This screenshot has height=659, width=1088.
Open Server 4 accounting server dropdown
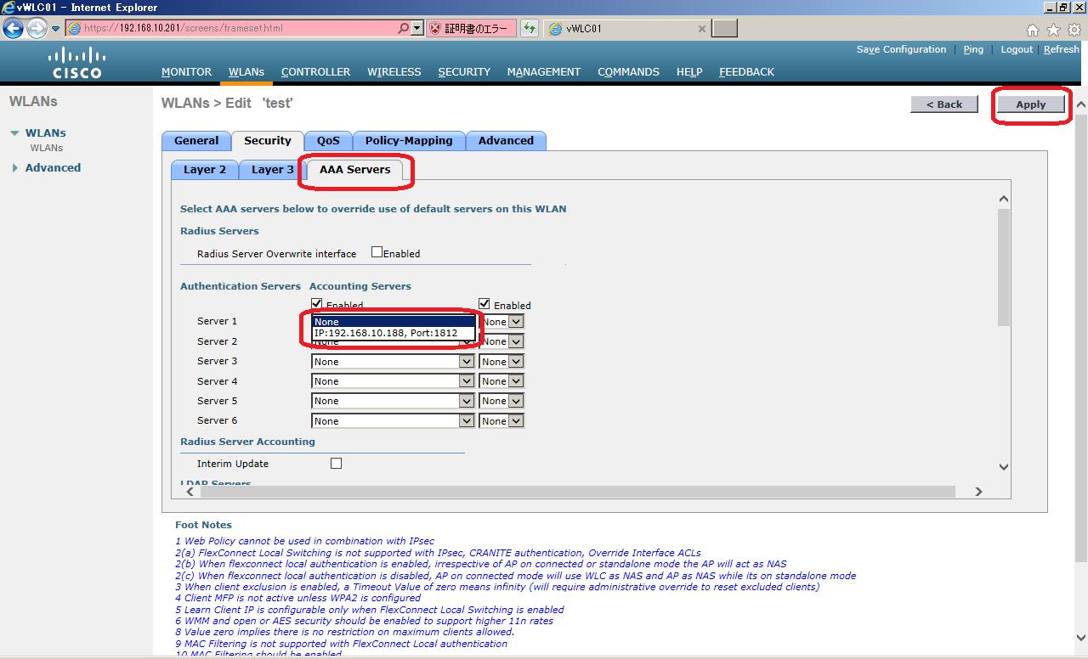(x=501, y=381)
